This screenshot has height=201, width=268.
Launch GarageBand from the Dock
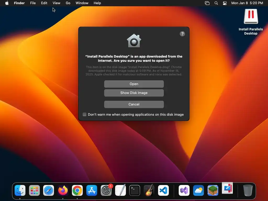point(149,190)
